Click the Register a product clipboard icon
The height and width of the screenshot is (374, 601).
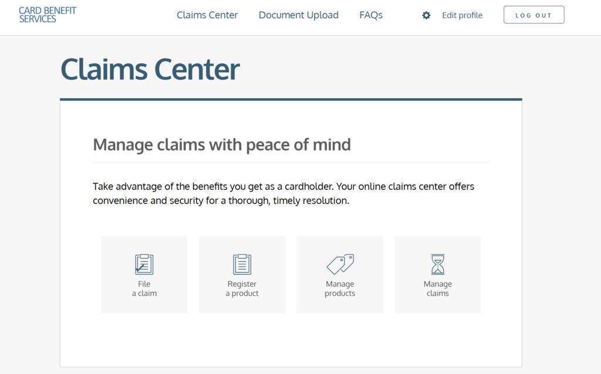point(242,264)
